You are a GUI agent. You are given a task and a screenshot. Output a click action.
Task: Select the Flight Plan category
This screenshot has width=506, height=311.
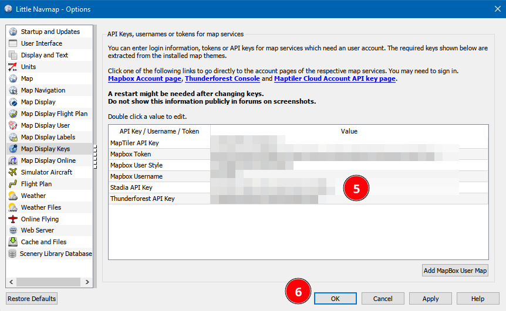pyautogui.click(x=36, y=184)
